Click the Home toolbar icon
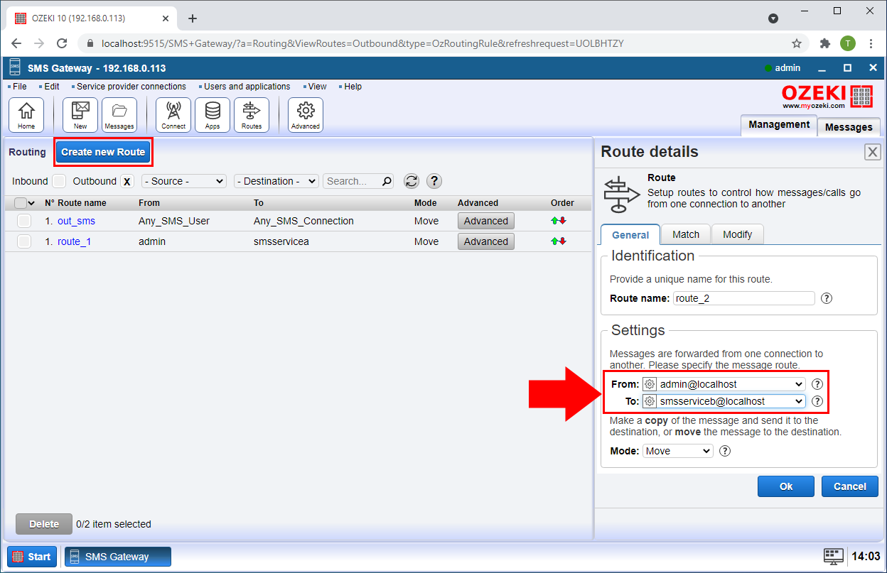This screenshot has width=887, height=573. [26, 115]
